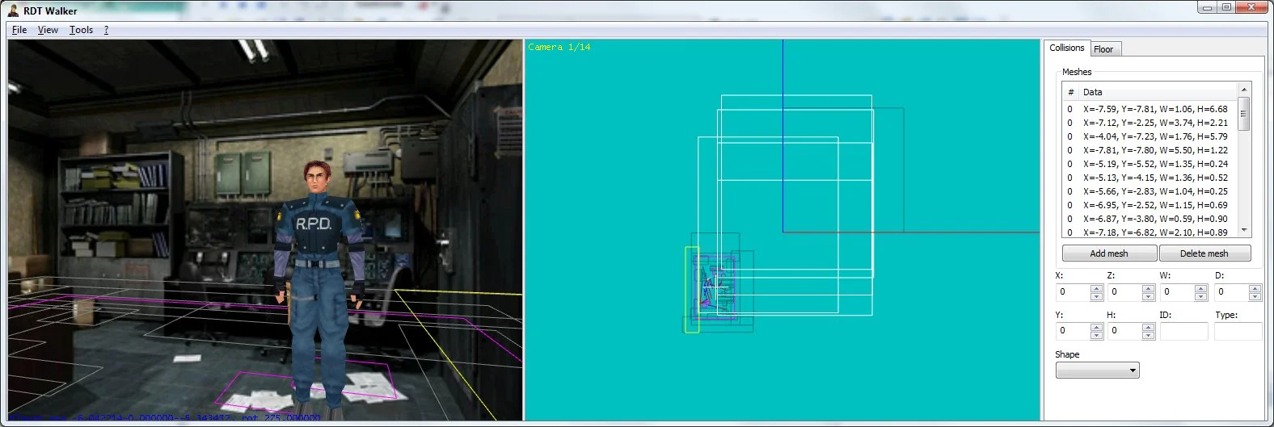Open the View menu
The image size is (1274, 427).
click(48, 30)
